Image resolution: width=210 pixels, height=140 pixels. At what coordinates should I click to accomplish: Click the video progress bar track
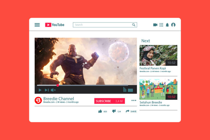(83, 85)
